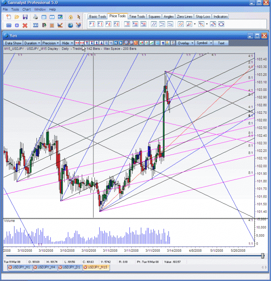Click the orange X clear icon in chart toolbar
Screen dimensions: 271x281
(136, 43)
